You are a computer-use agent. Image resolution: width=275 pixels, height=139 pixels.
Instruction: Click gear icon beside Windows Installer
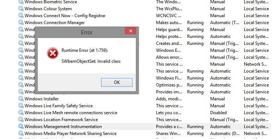[21, 99]
